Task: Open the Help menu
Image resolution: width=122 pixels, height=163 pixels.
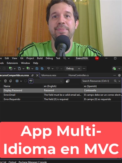Action: coord(36,63)
